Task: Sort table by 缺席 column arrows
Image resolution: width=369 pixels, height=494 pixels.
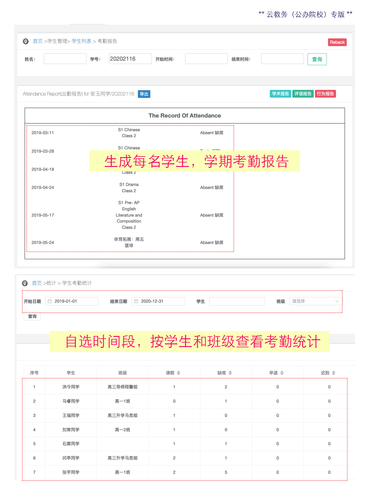Action: 230,373
